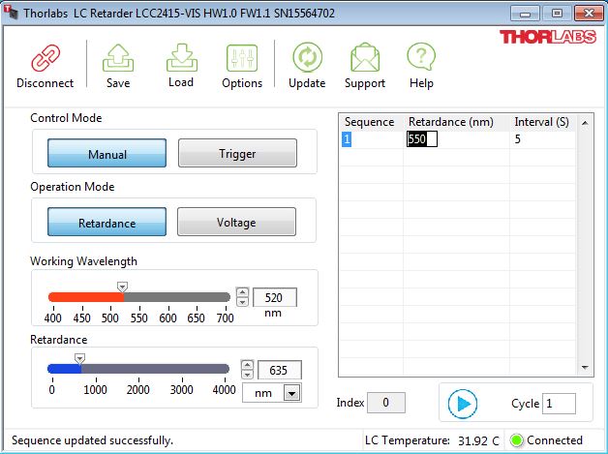
Task: Start the sequence with the play button
Action: [466, 404]
